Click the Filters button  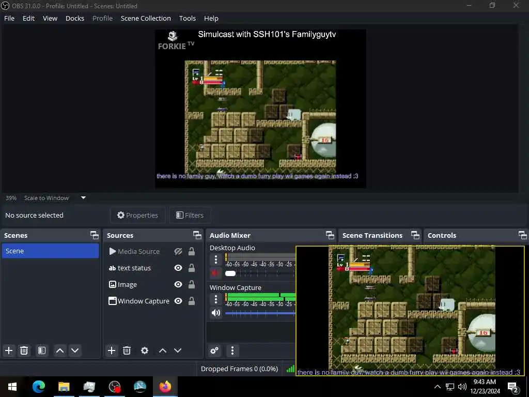[190, 215]
